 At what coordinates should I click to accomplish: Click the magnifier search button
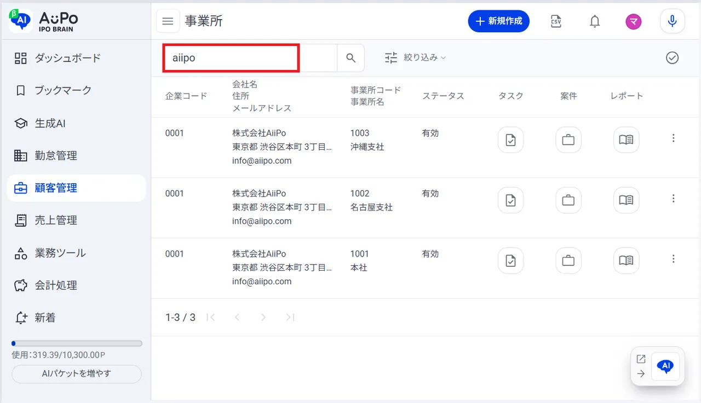point(351,58)
